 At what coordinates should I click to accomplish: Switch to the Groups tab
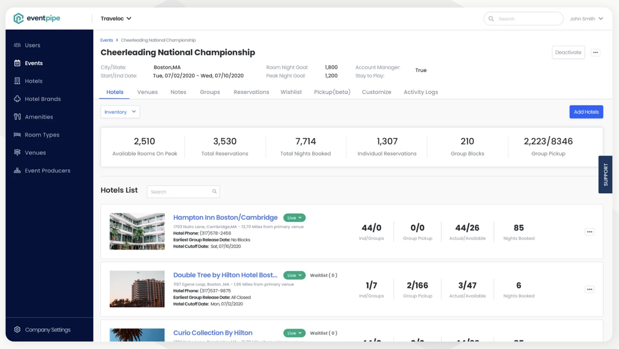[x=210, y=92]
